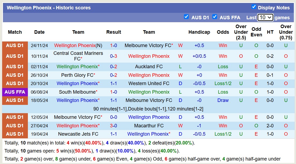Select the Macarthur FC team name

(149, 125)
